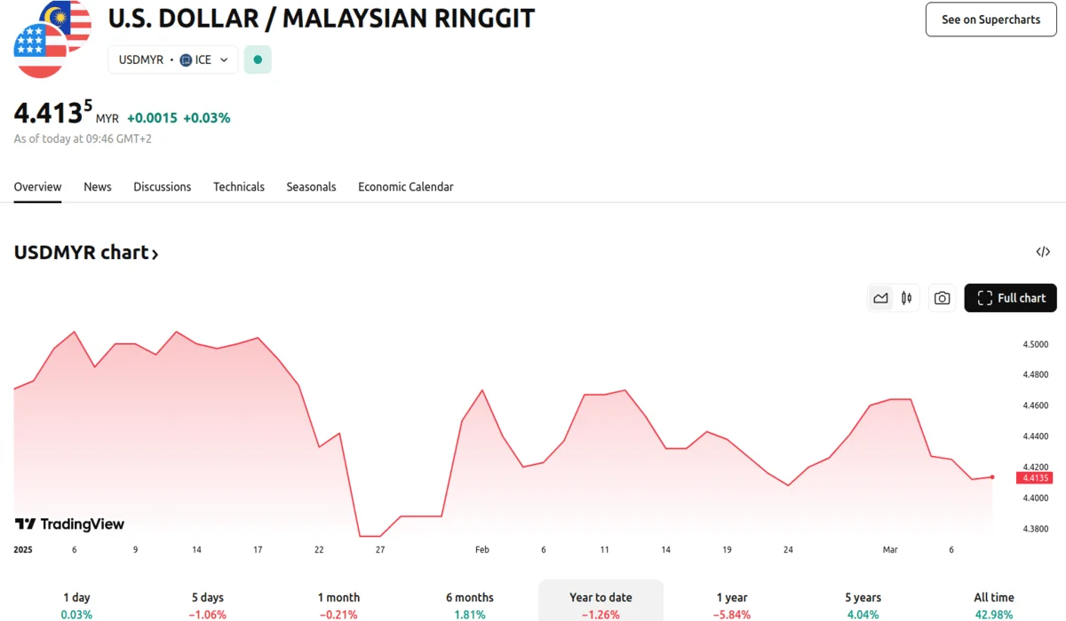Select the 1 month time range
Viewport: 1066px width, 621px height.
338,605
